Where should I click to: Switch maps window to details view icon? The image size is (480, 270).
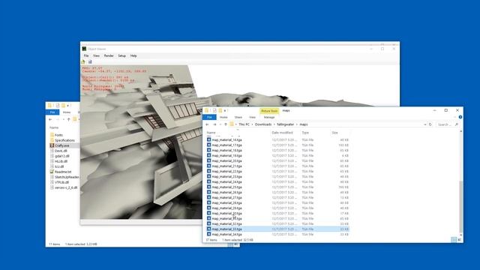pos(454,240)
